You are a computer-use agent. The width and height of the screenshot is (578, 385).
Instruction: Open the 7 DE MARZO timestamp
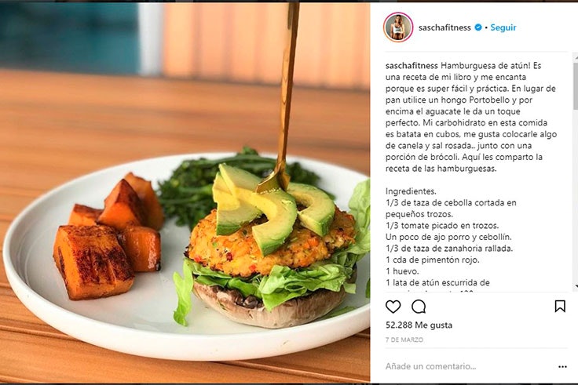(x=404, y=340)
